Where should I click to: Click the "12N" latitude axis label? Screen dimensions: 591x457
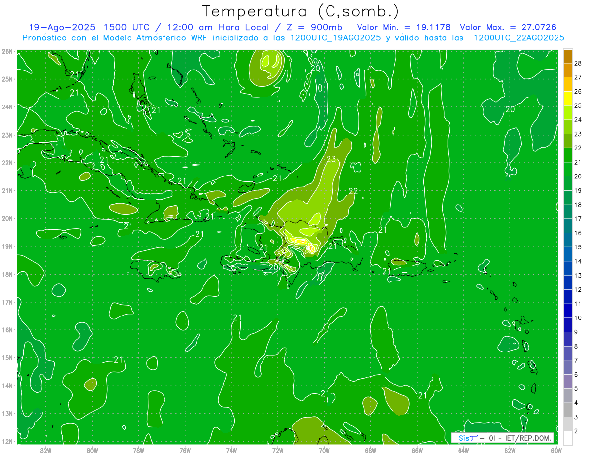coord(7,441)
